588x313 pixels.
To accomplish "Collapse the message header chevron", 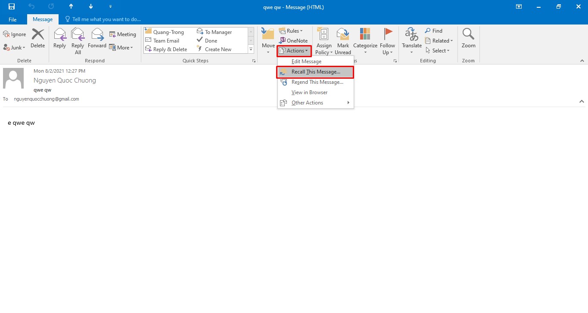I will 582,101.
